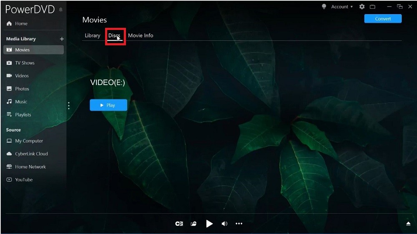Viewport: 417px width, 234px height.
Task: Start playback with bottom play control
Action: pos(209,224)
